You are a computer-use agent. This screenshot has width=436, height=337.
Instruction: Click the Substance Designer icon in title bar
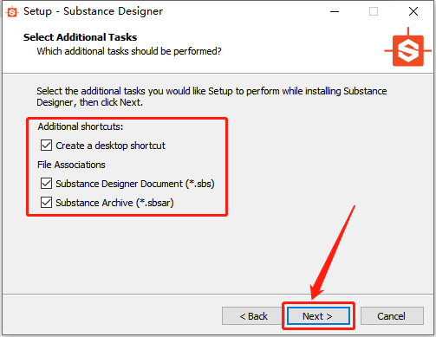tap(12, 12)
